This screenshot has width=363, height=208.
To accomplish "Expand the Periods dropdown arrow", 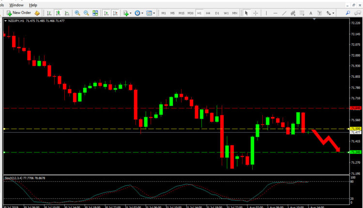I will 142,13.
